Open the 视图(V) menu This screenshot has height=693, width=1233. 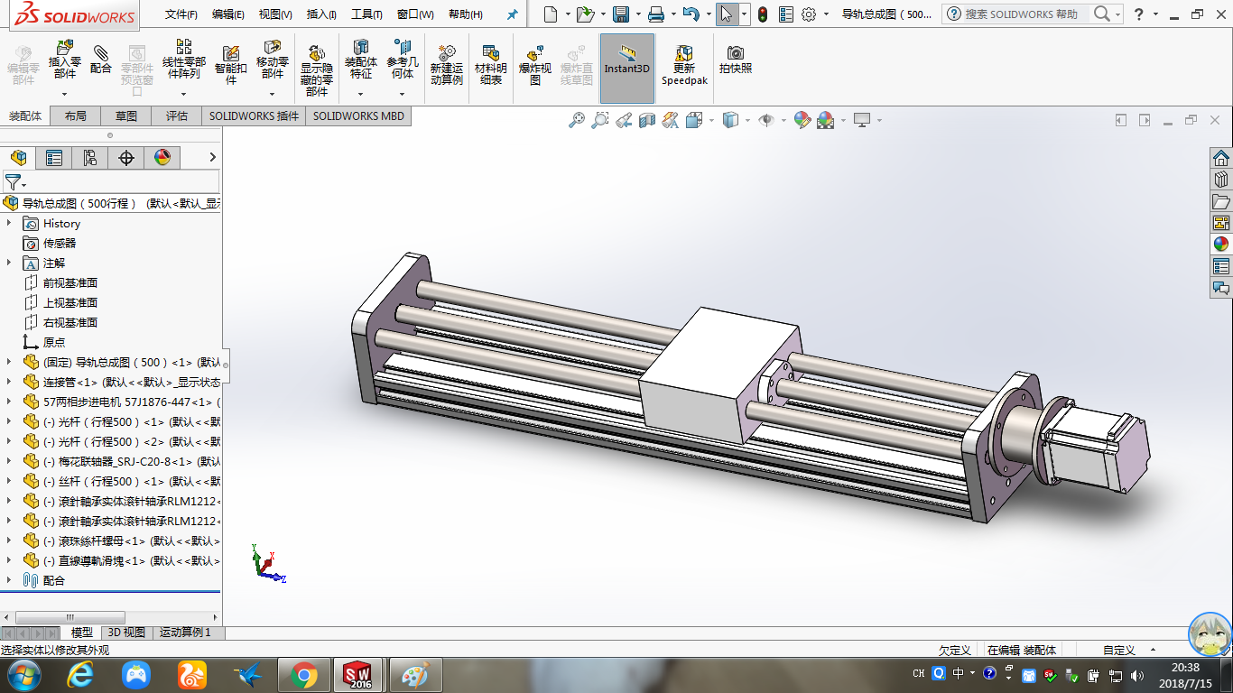tap(275, 14)
